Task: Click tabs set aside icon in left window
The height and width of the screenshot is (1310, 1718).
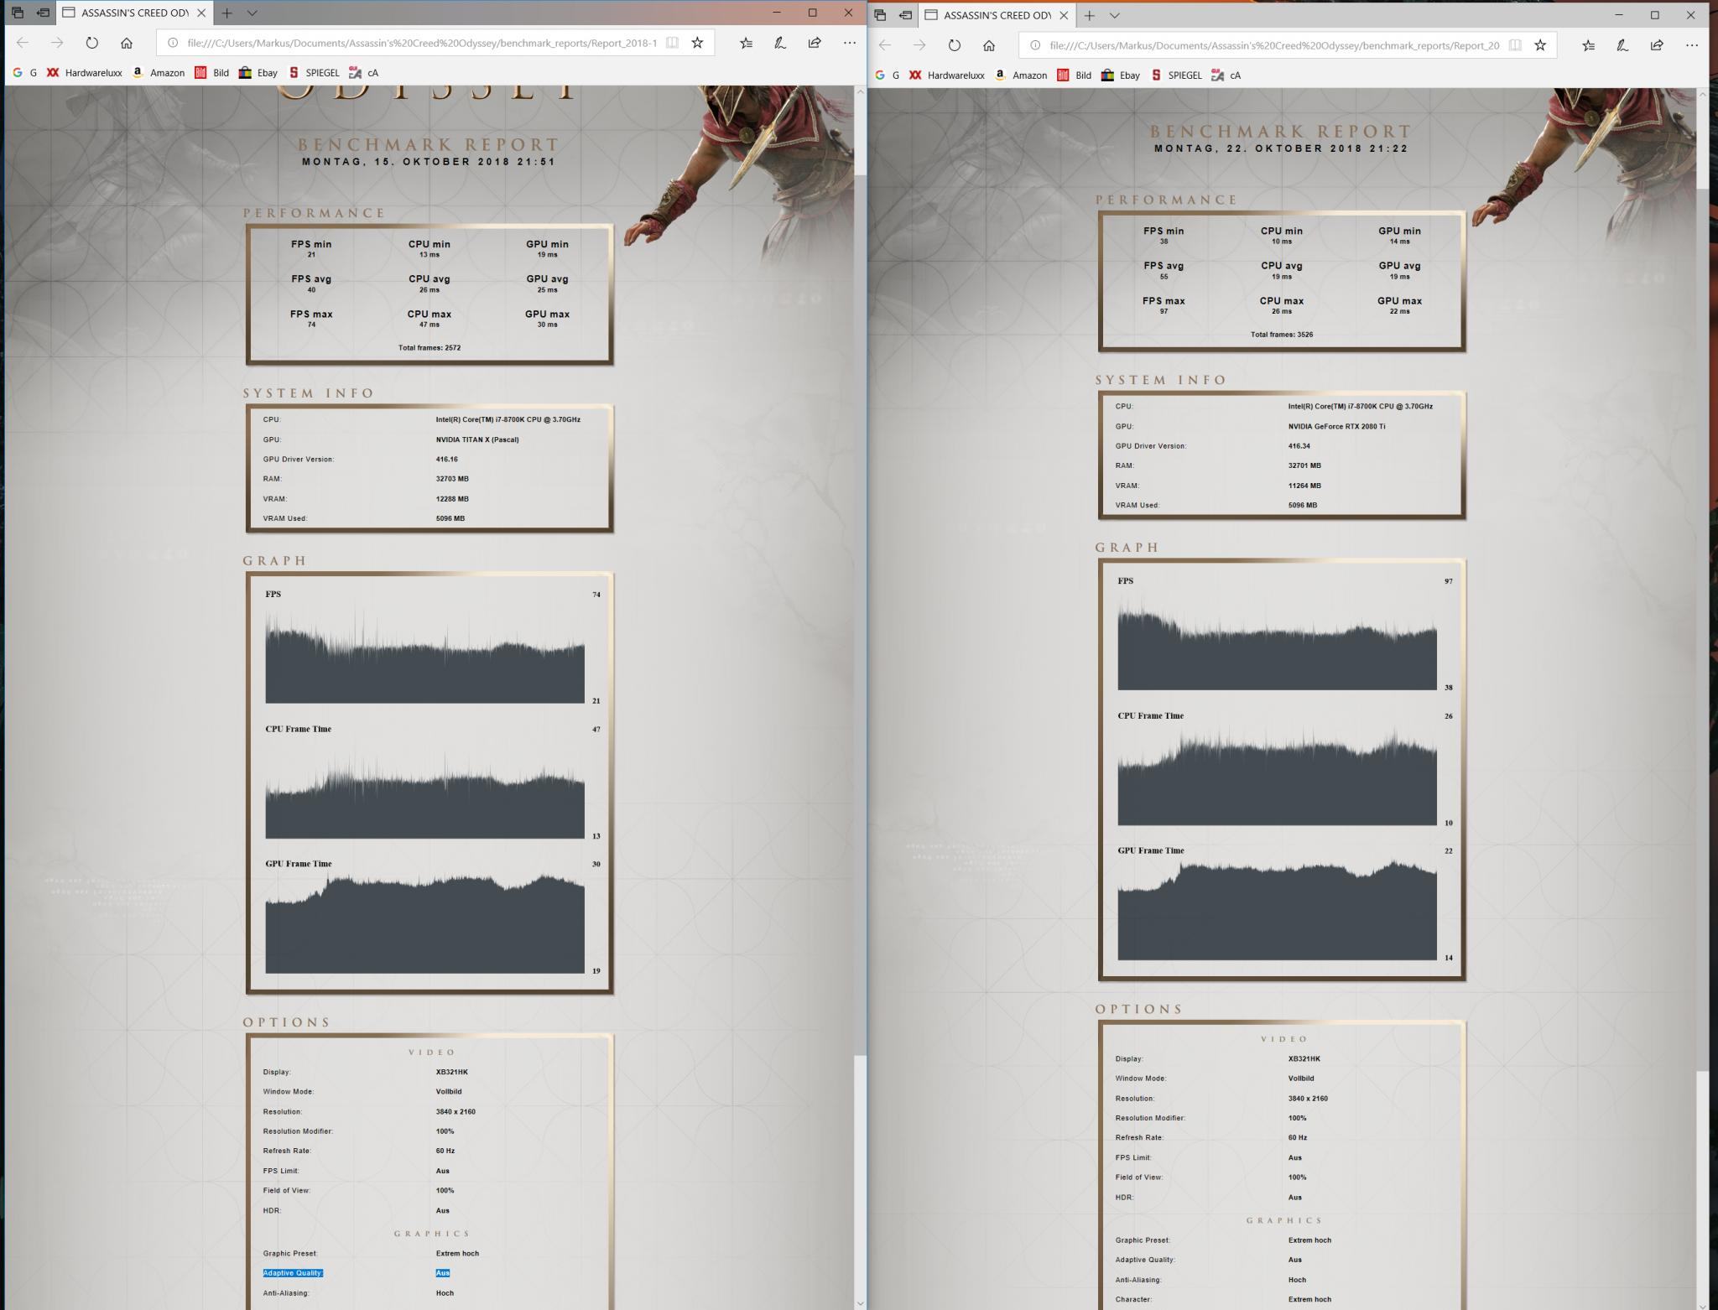Action: (17, 13)
